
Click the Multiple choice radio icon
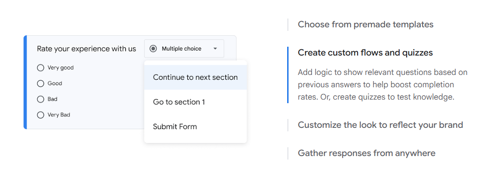pos(153,48)
